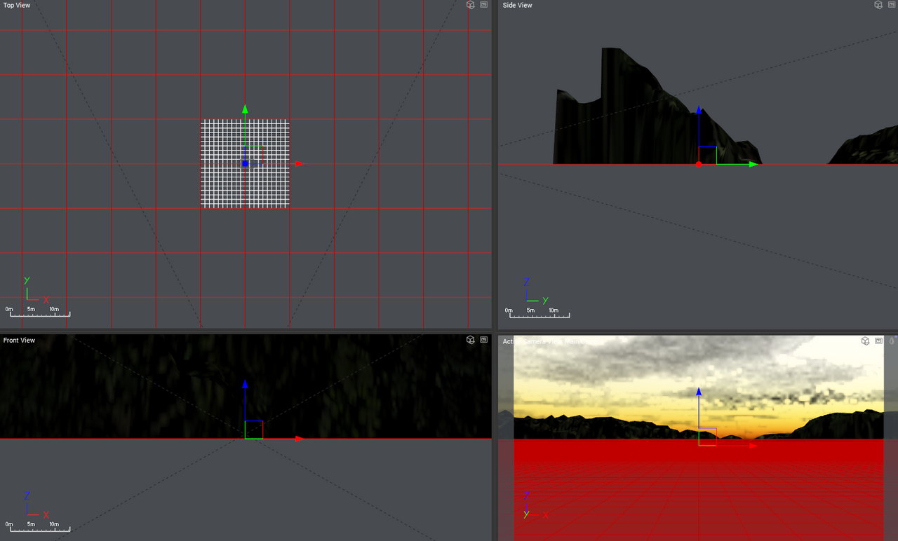The image size is (898, 541).
Task: Grab the green Y-axis arrow in Side View
Action: pyautogui.click(x=753, y=164)
